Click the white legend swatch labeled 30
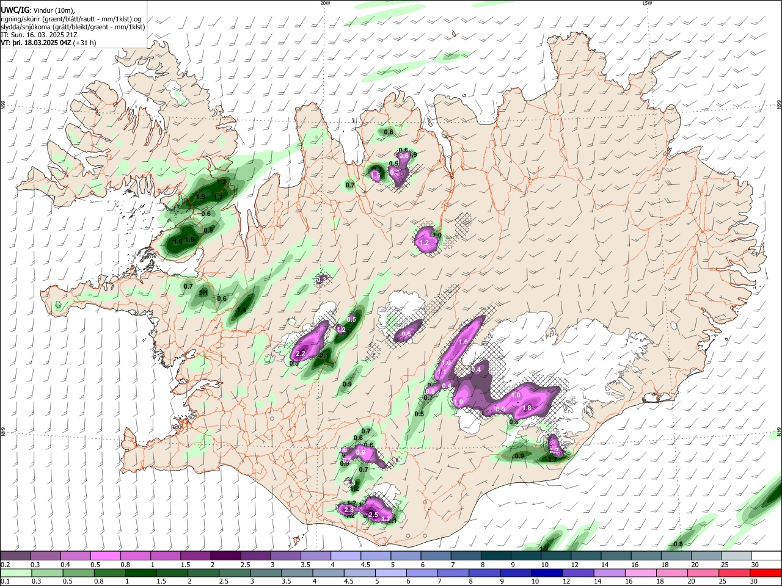782x586 pixels. coord(766,556)
